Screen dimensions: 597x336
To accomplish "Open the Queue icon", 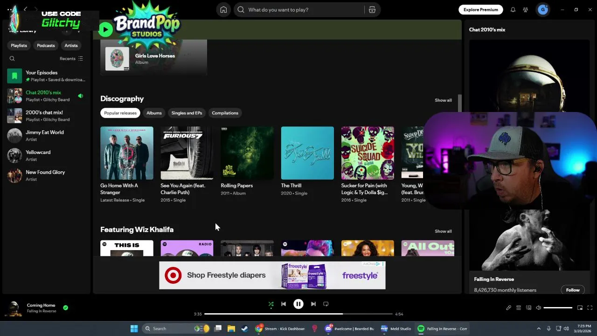I will 518,308.
